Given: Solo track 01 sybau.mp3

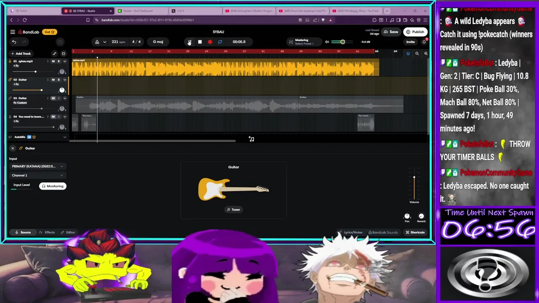Looking at the screenshot, I should [x=59, y=61].
